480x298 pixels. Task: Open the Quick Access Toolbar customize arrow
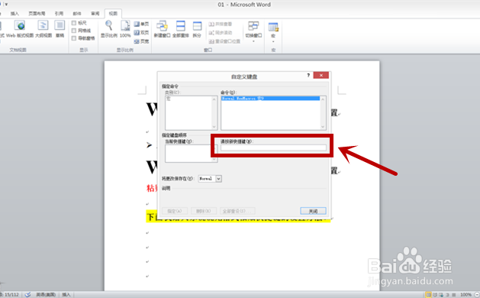[6, 5]
